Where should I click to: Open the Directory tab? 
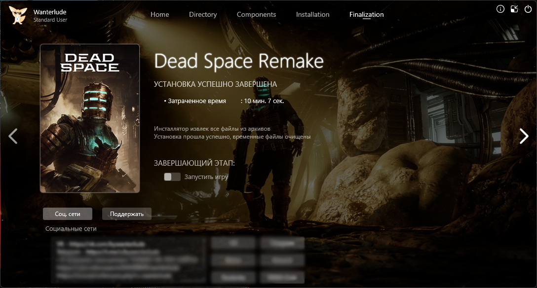pos(203,14)
